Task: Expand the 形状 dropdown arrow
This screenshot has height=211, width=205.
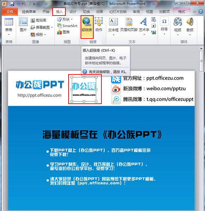Action: coord(71,19)
